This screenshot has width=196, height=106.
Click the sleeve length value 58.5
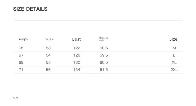point(104,48)
